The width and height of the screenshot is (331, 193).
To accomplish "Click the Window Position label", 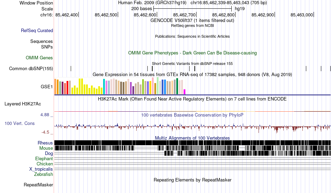I will (x=36, y=3).
